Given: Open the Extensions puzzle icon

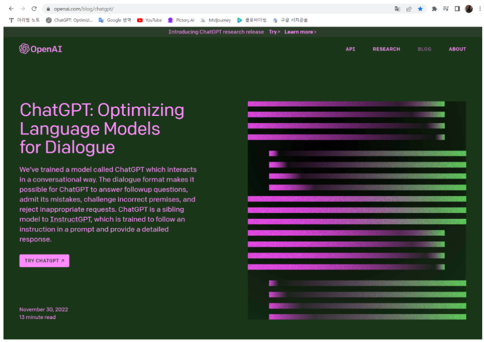Looking at the screenshot, I should point(434,9).
